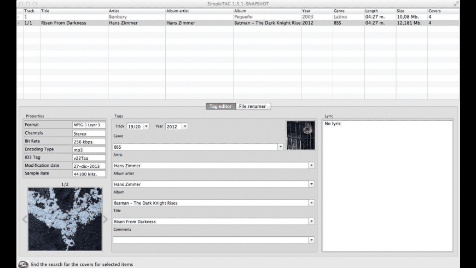Image resolution: width=476 pixels, height=268 pixels.
Task: Click the ID3 Tag value v22Tag
Action: [x=89, y=158]
